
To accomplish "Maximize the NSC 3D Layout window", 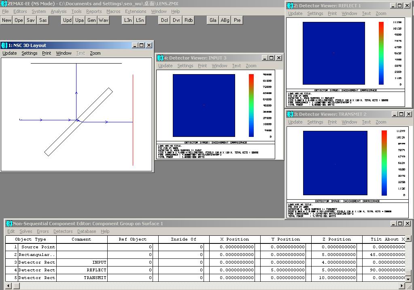I will pos(142,45).
